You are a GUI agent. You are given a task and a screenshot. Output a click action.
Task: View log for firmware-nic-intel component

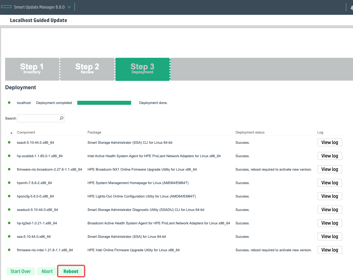(330, 250)
